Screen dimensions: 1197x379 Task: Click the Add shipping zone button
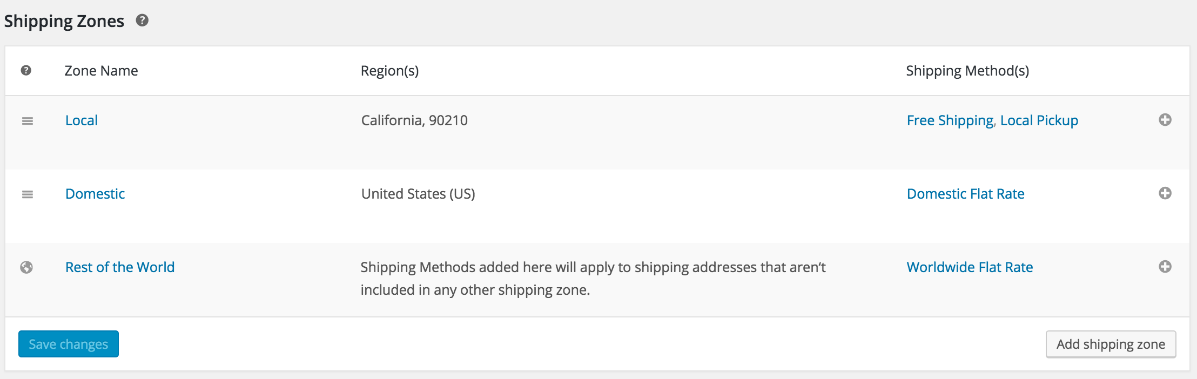point(1111,344)
